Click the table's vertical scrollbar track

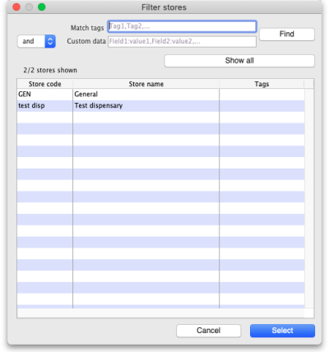309,198
